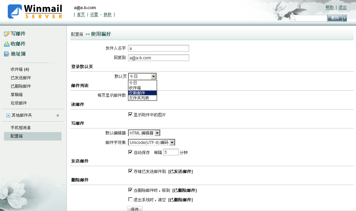Toggle 显示附件中的图片 checkbox
The image size is (356, 211).
click(x=130, y=115)
